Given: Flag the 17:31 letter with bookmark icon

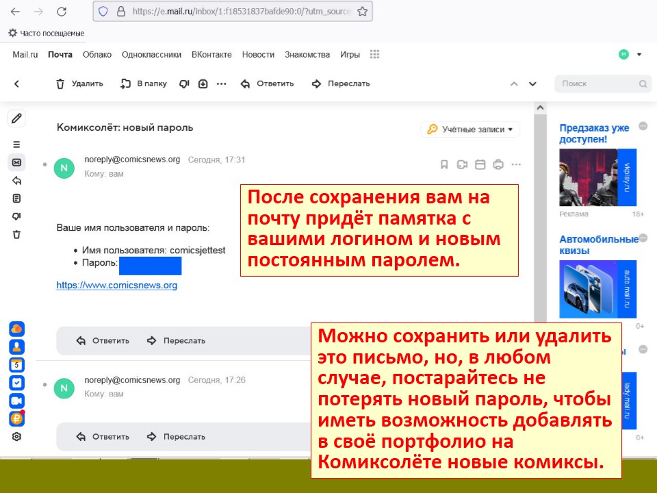Looking at the screenshot, I should (x=444, y=164).
